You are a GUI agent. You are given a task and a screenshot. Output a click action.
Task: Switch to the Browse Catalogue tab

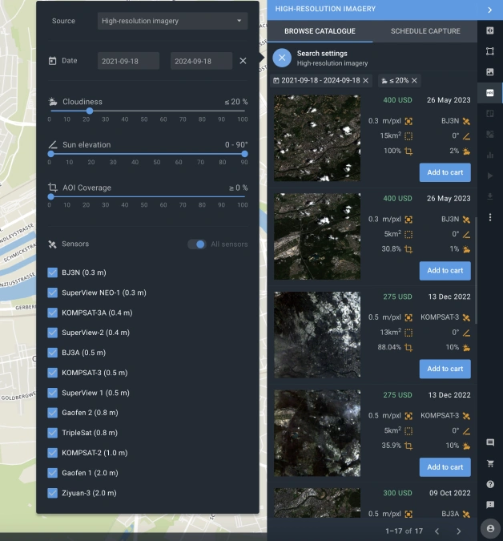point(320,31)
